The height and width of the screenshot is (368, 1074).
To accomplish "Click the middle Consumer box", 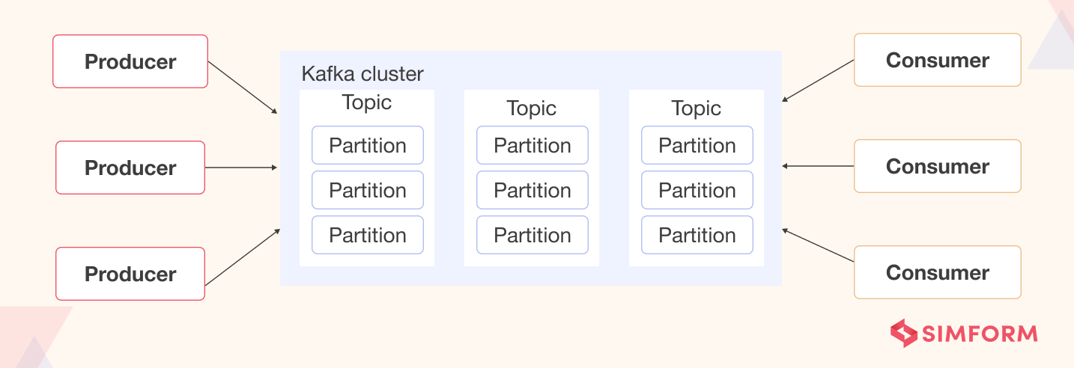I will [938, 166].
